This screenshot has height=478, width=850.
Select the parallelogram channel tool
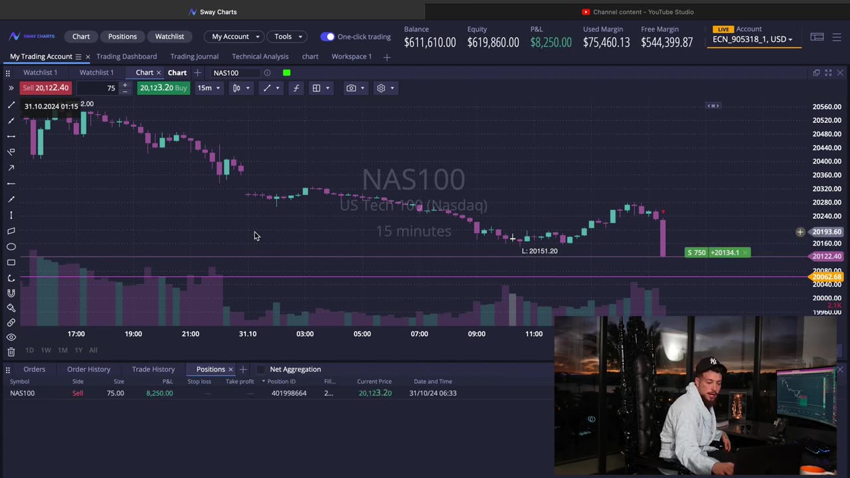[11, 231]
